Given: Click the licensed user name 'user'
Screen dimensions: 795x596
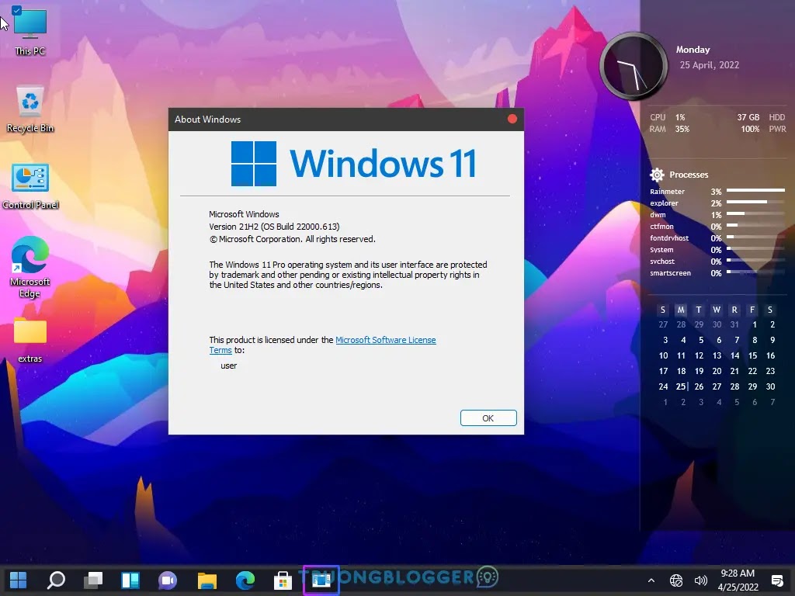Looking at the screenshot, I should point(229,366).
